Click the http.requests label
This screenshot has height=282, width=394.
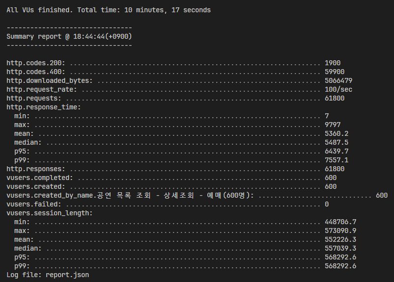tap(34, 99)
